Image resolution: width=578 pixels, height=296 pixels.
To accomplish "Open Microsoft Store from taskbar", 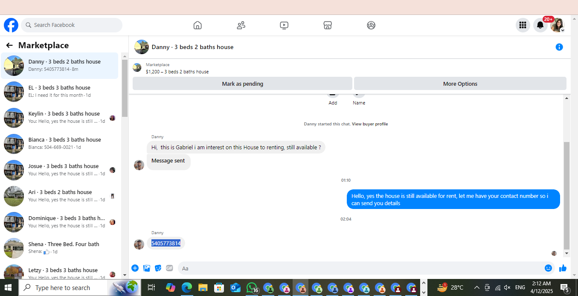I will [219, 288].
